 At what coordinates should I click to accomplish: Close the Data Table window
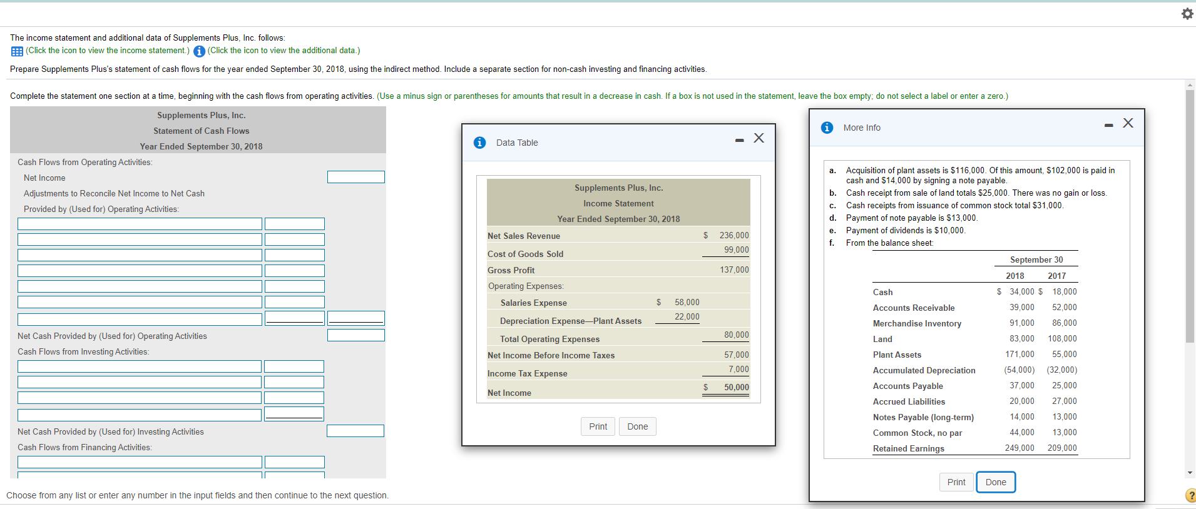click(x=759, y=138)
